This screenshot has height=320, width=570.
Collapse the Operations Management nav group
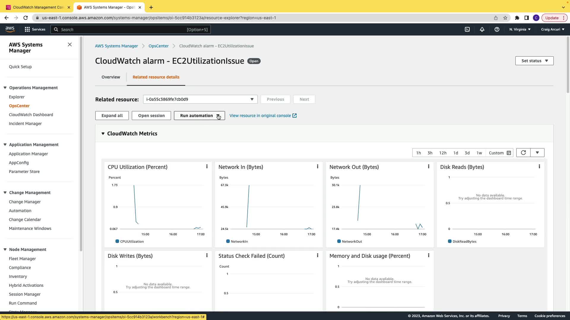click(x=5, y=88)
